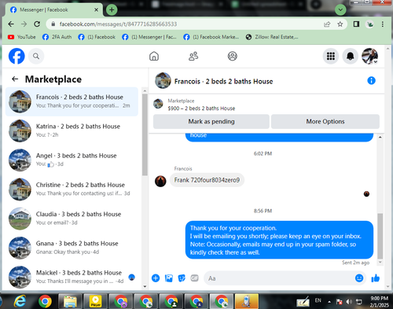
Task: Open the Katrina conversation
Action: (72, 131)
